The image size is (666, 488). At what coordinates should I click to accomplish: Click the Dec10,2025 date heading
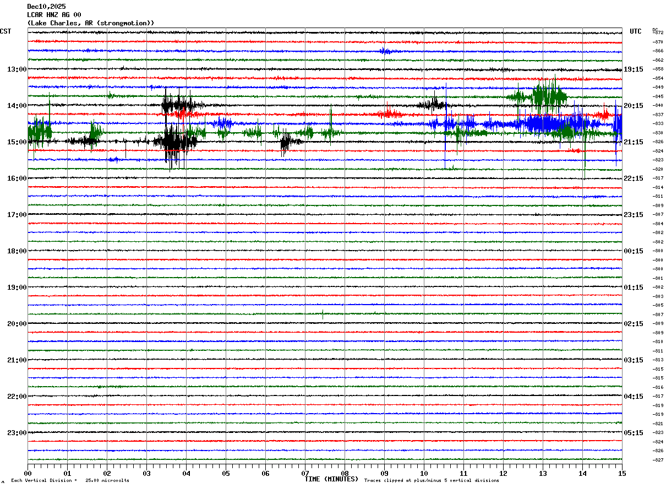[x=46, y=7]
